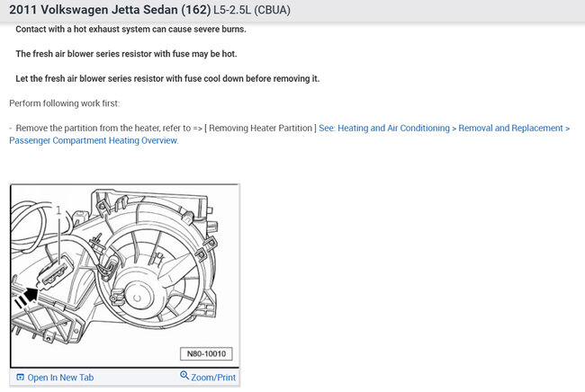Click the 'series resistor with fuse may be hot' line
Viewport: 585px width, 392px height.
[126, 54]
